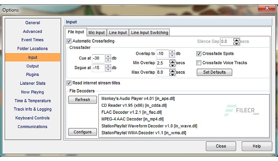Refresh the file decoders list
278x161 pixels.
[82, 100]
